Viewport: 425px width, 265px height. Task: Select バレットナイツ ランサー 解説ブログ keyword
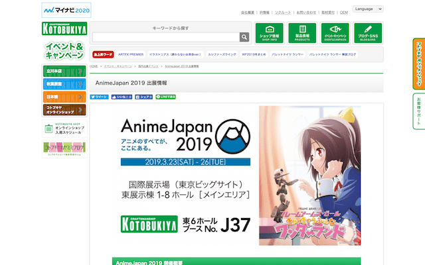[x=333, y=54]
